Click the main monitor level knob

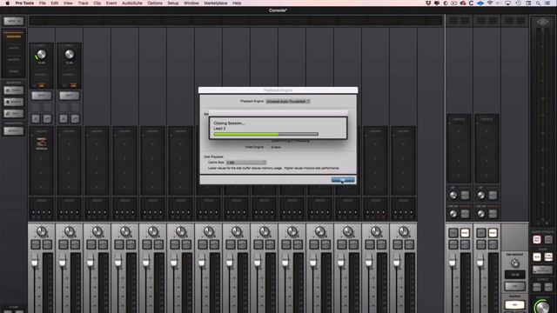(x=542, y=306)
